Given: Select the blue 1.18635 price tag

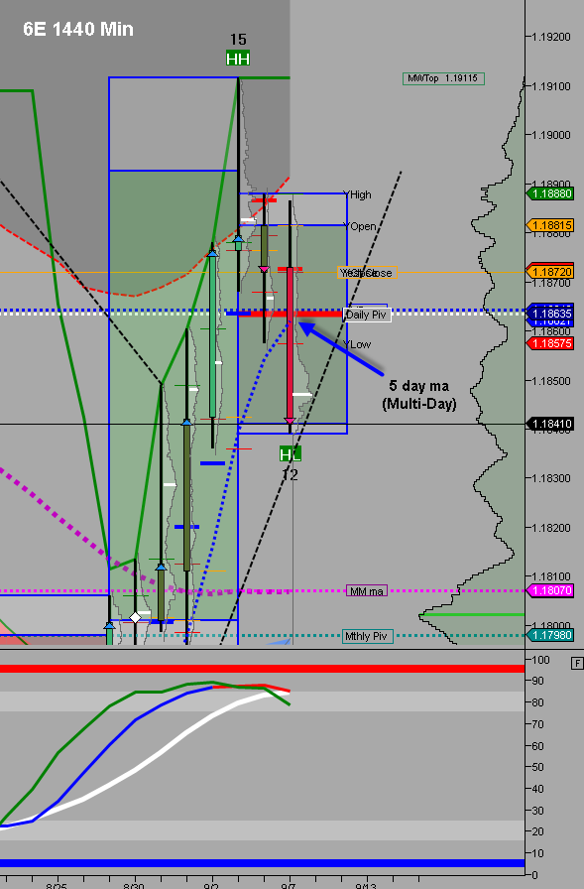Looking at the screenshot, I should pyautogui.click(x=550, y=313).
